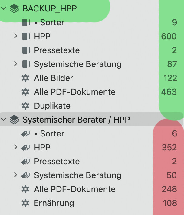Select the Ernährung smart group label
Screen dimensions: 184x215
tap(54, 203)
